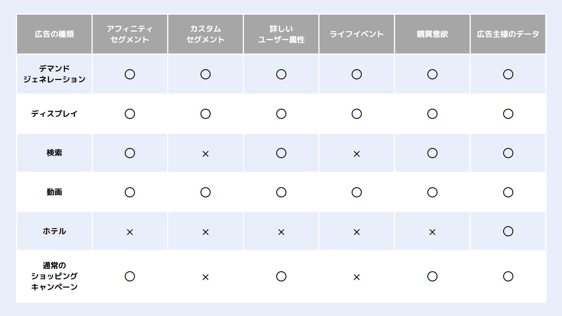
Task: Click the cross for ショッピングキャンペーン under カスタムセグメント
Action: [x=206, y=277]
